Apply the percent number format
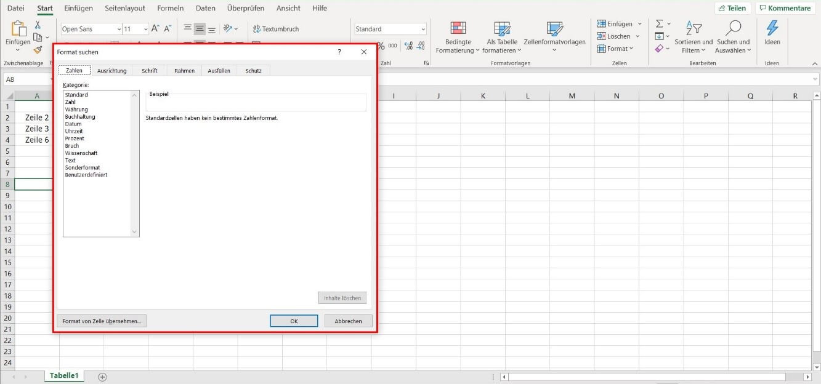 [x=381, y=46]
